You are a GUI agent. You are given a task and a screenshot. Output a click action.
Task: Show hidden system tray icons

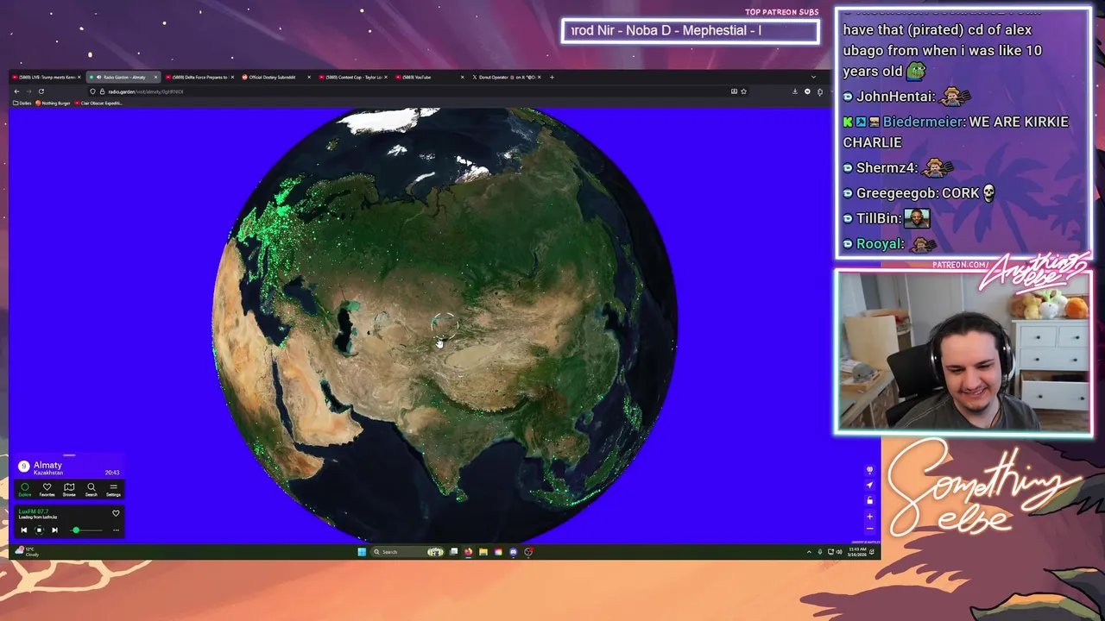[x=809, y=552]
